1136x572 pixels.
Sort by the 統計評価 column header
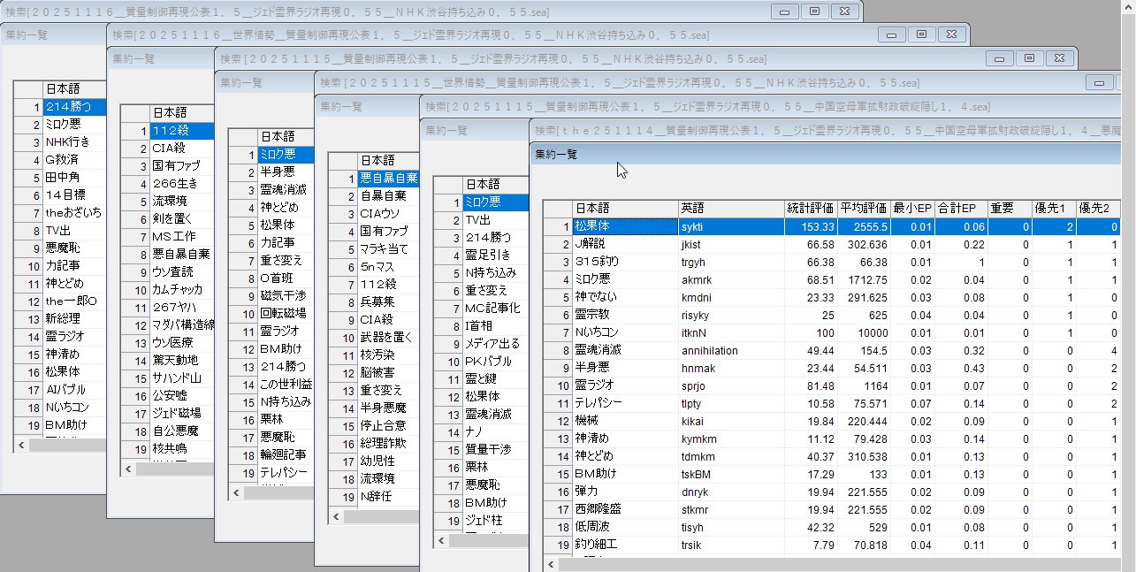pos(810,209)
